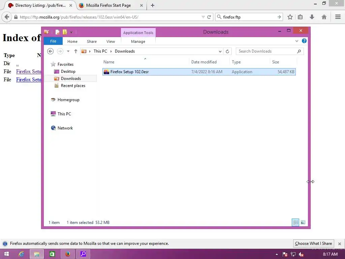This screenshot has height=259, width=345.
Task: Click the Search Downloads field
Action: point(270,51)
